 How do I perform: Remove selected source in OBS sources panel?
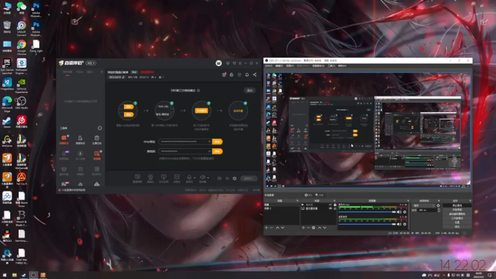pyautogui.click(x=308, y=228)
